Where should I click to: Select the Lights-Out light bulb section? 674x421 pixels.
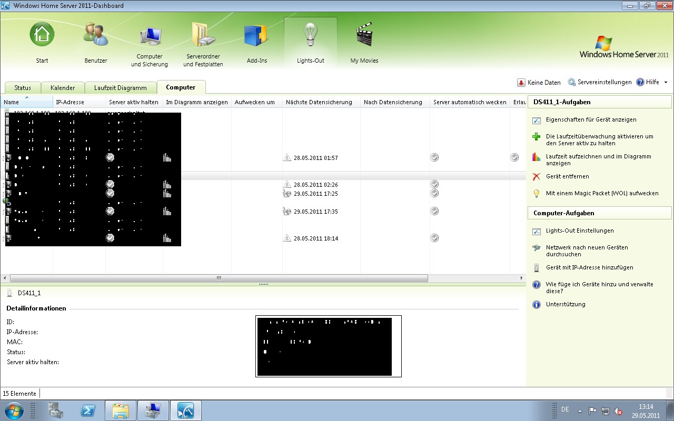coord(311,43)
